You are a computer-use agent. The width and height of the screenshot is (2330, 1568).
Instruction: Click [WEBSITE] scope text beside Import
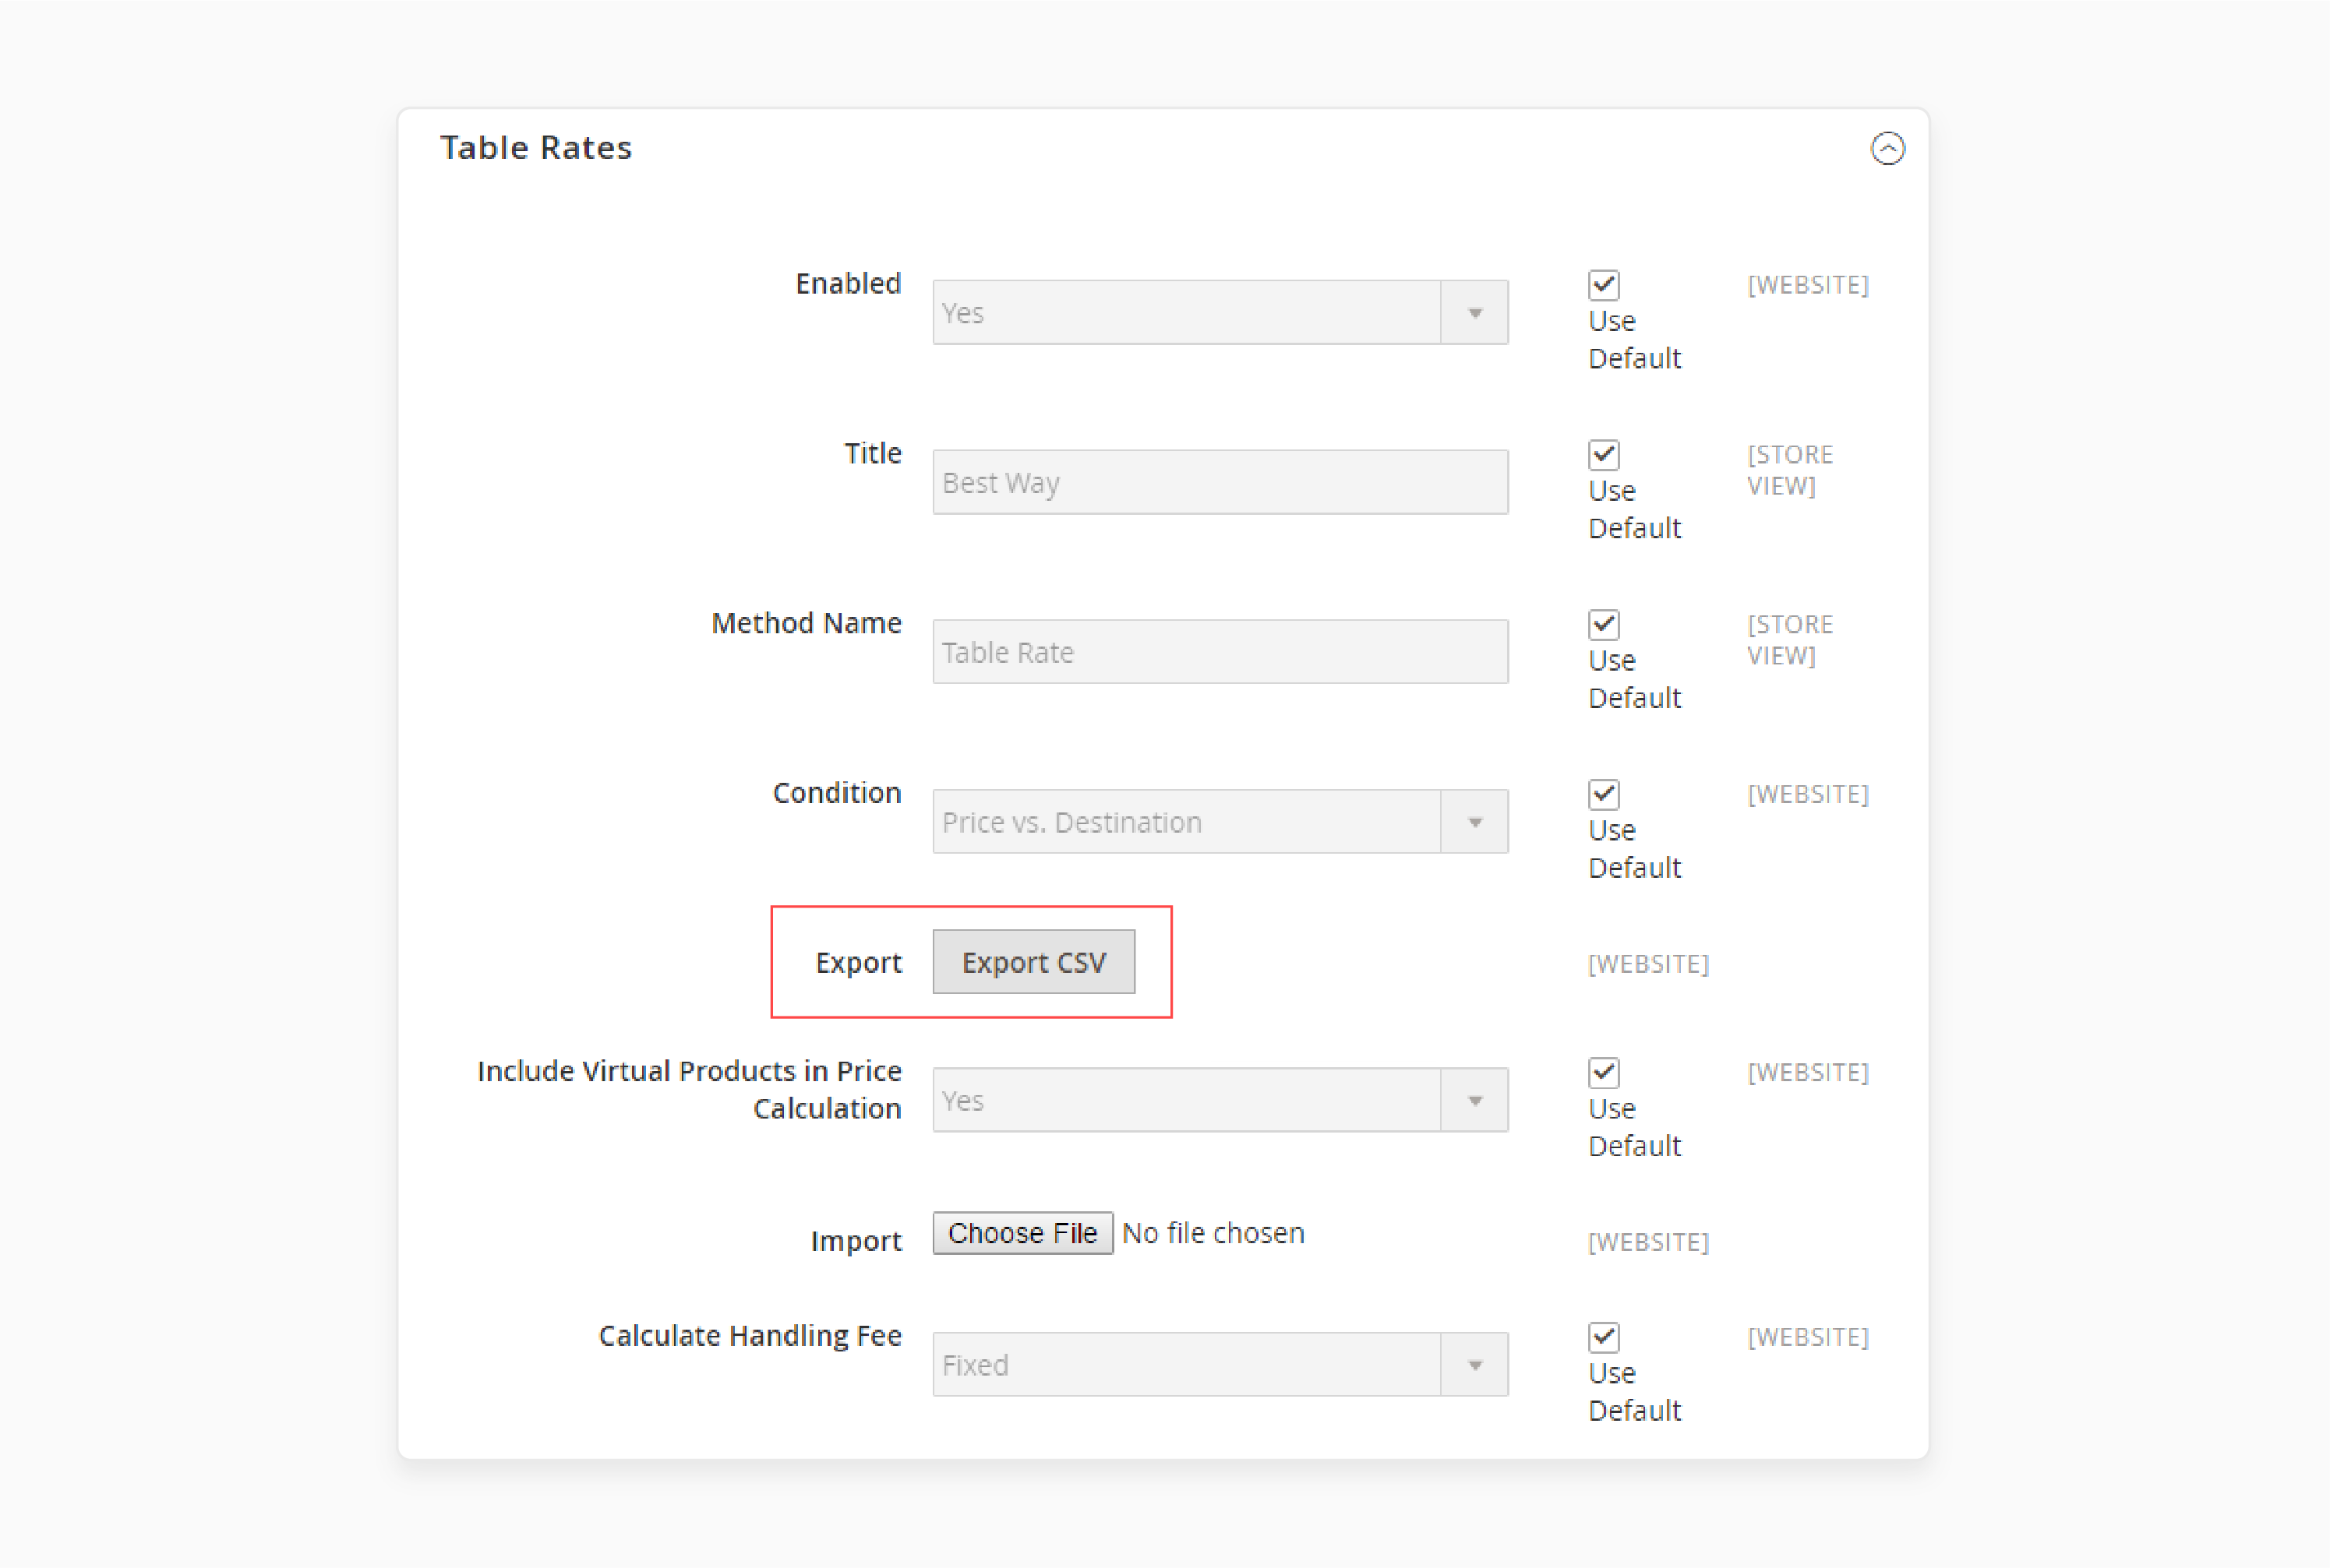1647,1242
